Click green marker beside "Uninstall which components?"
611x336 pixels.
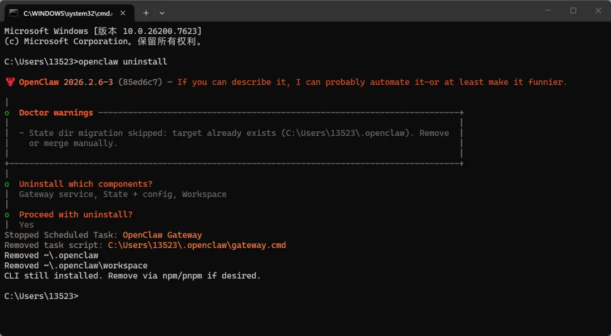pyautogui.click(x=7, y=184)
